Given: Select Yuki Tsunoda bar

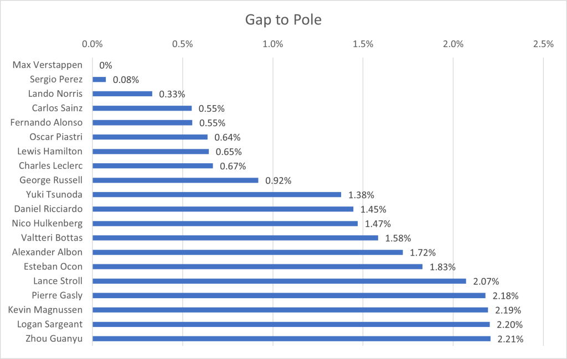Looking at the screenshot, I should pyautogui.click(x=217, y=195).
